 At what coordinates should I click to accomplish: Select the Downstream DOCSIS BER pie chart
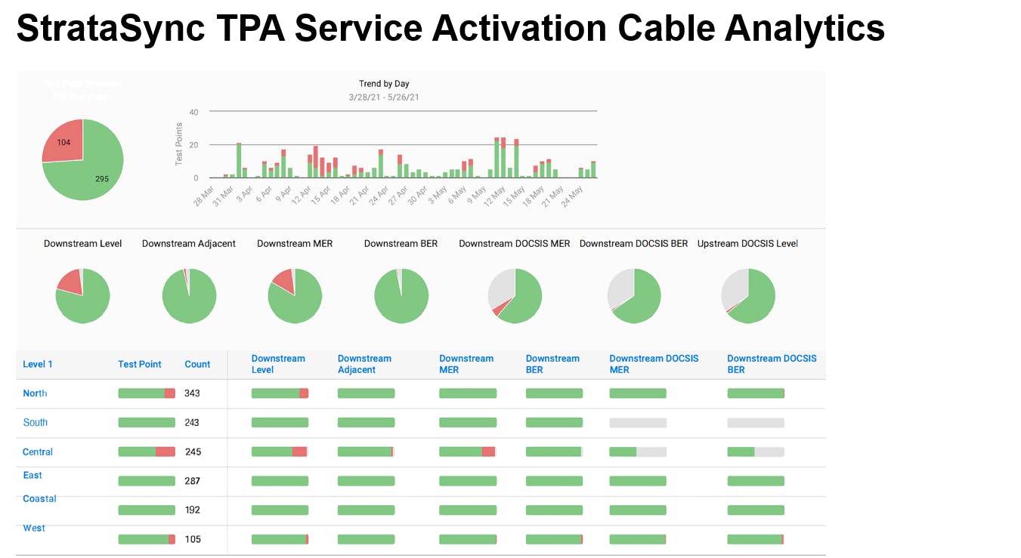(x=634, y=295)
